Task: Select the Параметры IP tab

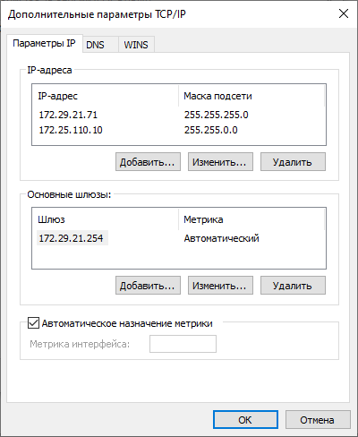Action: [x=44, y=44]
